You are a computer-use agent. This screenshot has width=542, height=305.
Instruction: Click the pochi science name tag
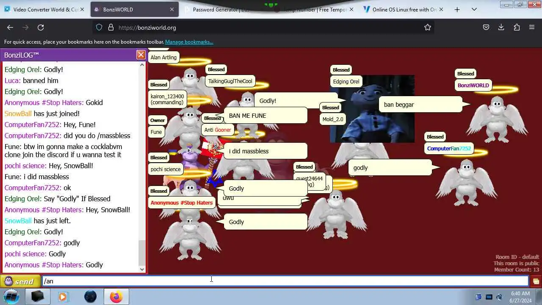(166, 169)
